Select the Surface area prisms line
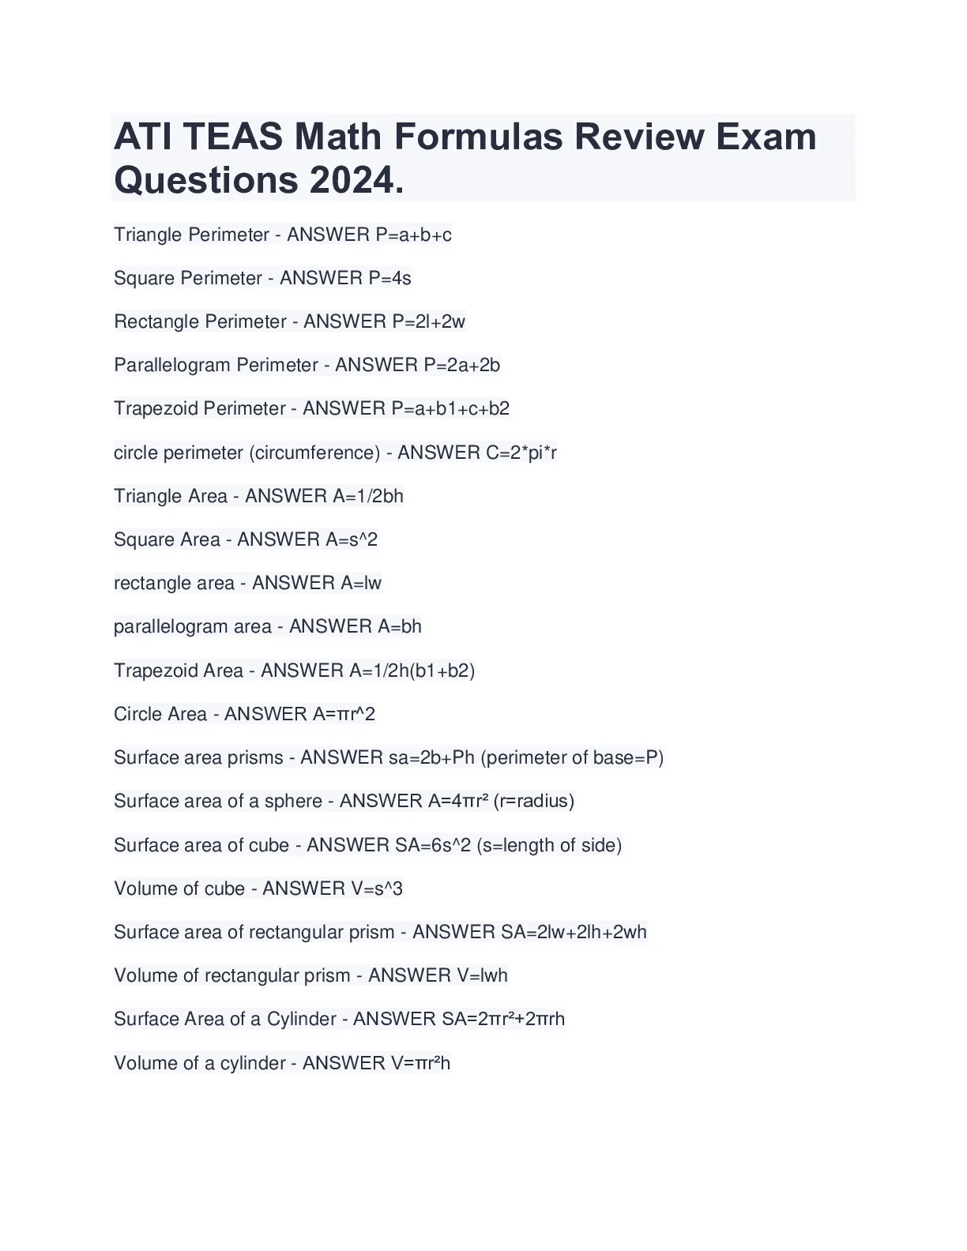This screenshot has width=967, height=1251. [389, 757]
